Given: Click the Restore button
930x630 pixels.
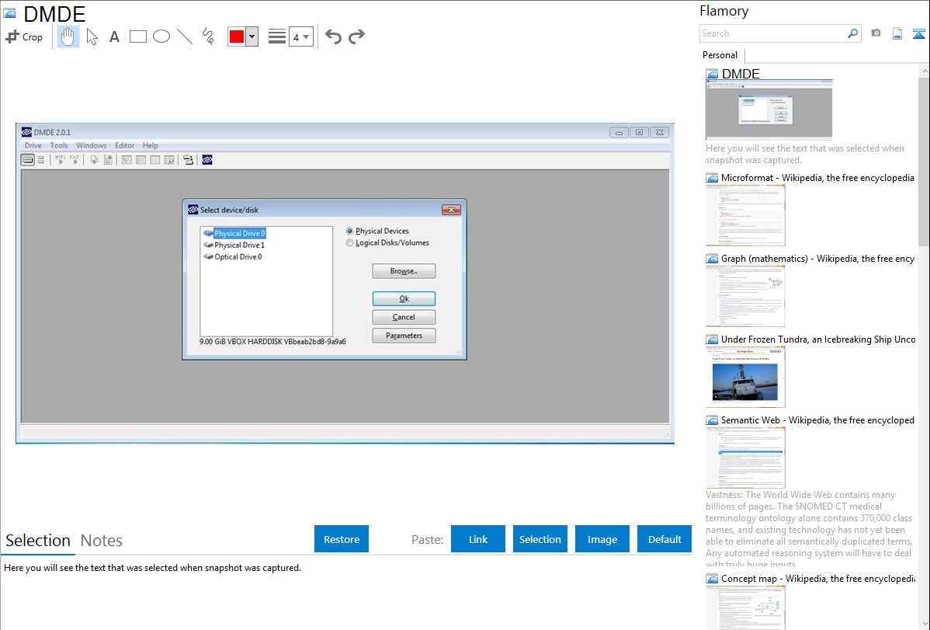Looking at the screenshot, I should (342, 539).
